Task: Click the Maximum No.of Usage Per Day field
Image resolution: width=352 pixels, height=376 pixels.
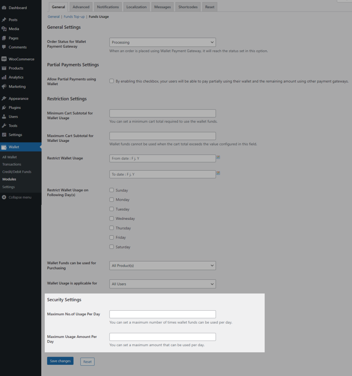Action: 163,314
